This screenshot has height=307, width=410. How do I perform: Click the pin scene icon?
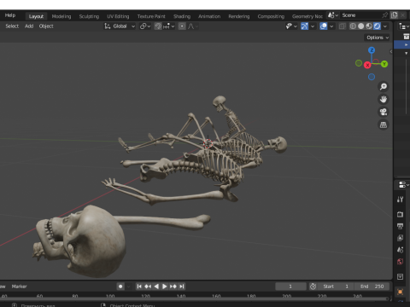[385, 15]
